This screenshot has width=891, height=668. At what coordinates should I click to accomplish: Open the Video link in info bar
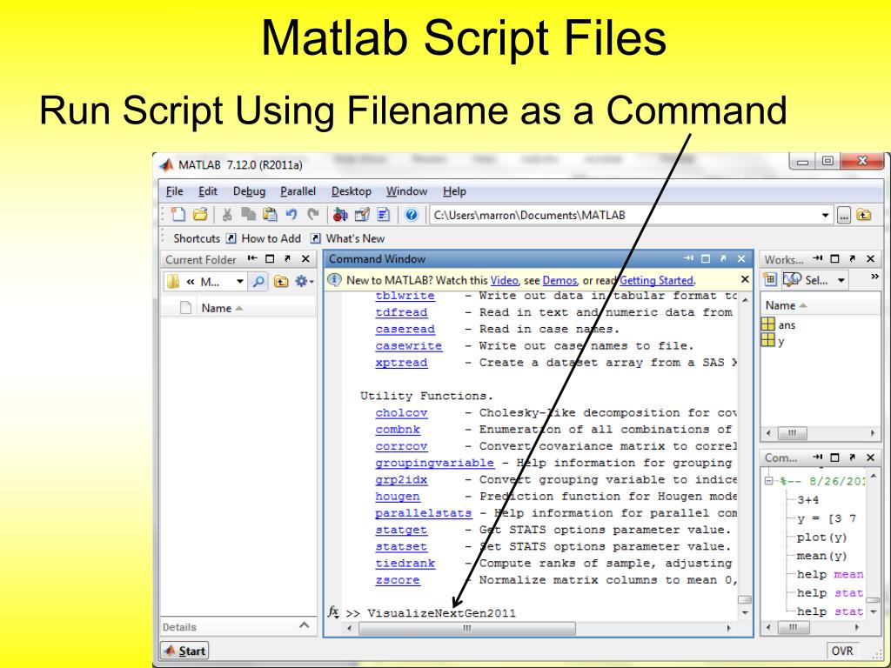pos(505,280)
